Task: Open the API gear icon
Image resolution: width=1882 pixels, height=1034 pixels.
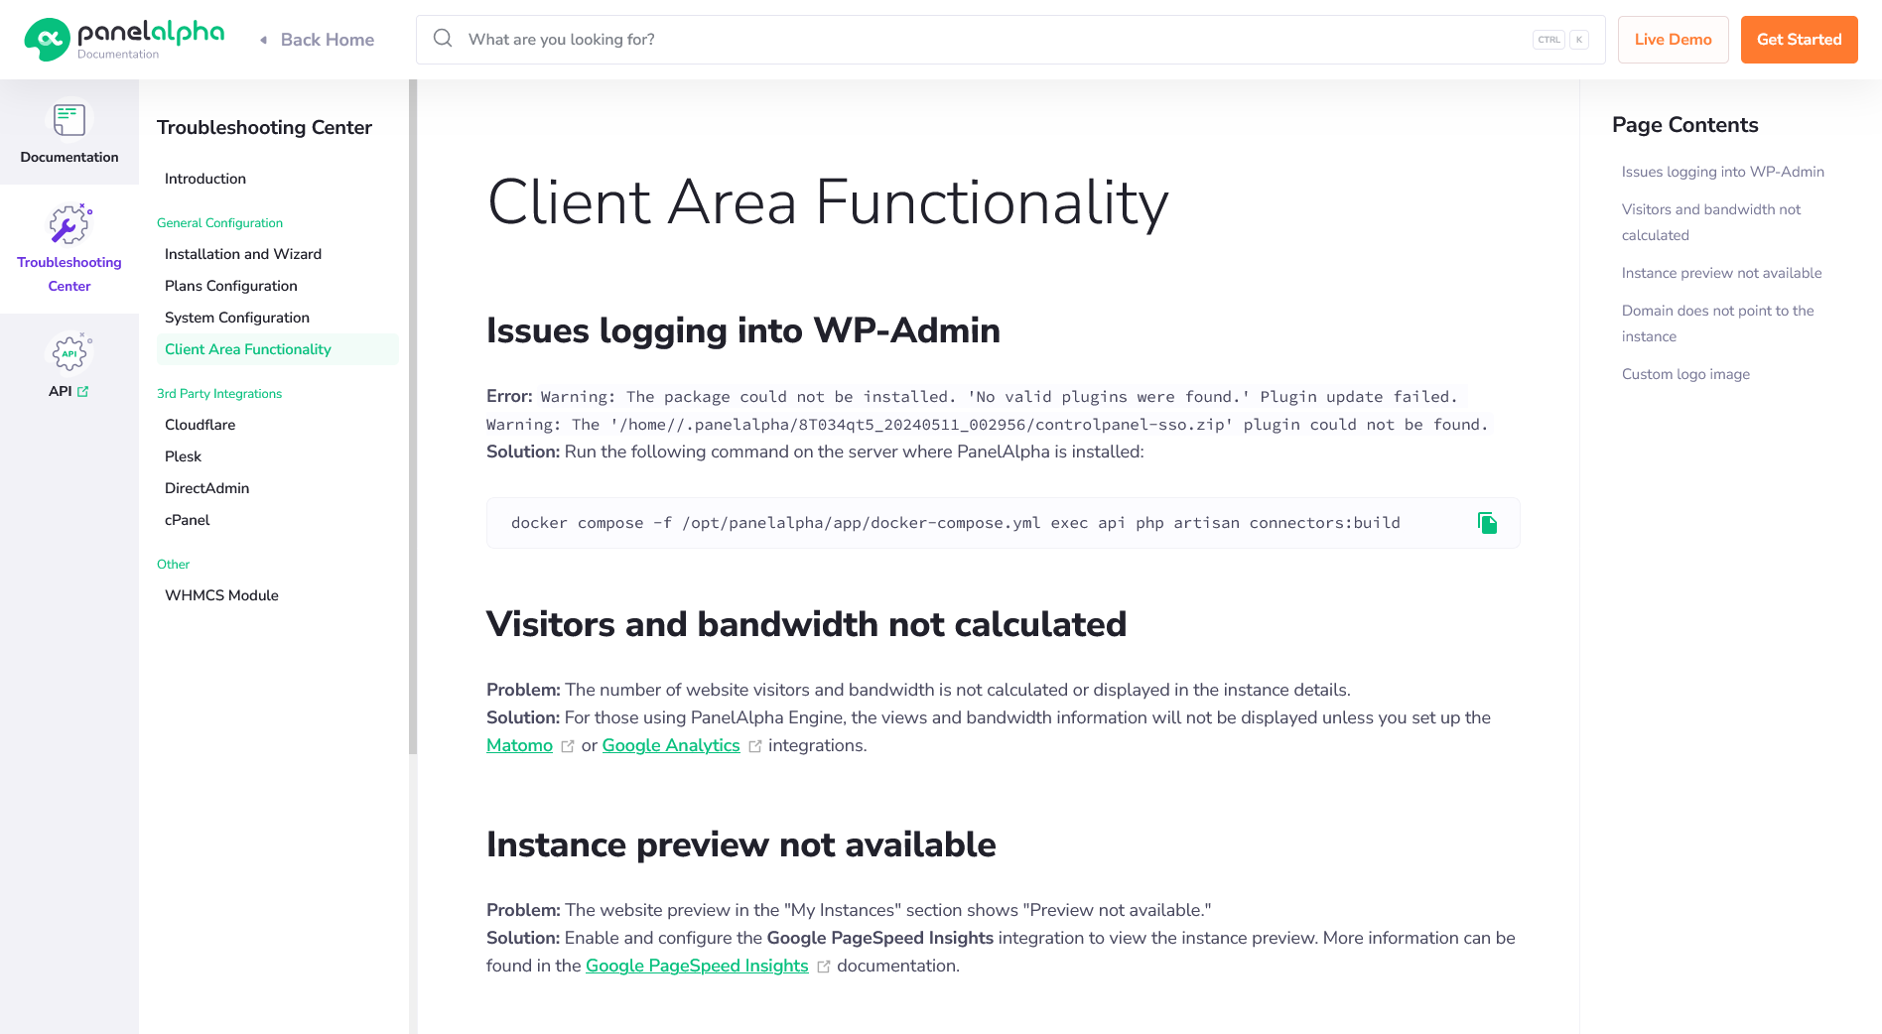Action: 69,351
